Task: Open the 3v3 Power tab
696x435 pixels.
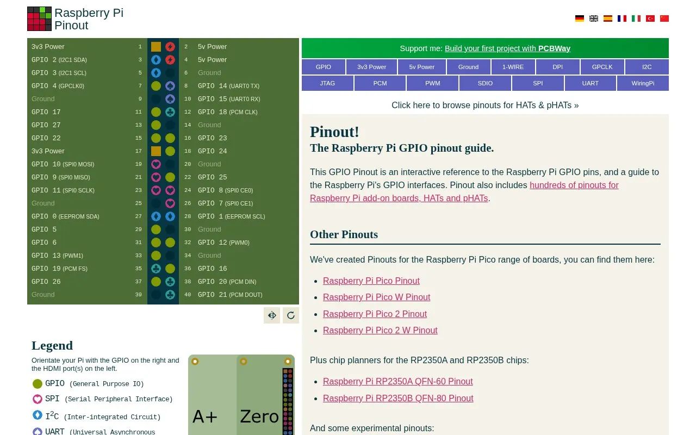Action: click(371, 67)
